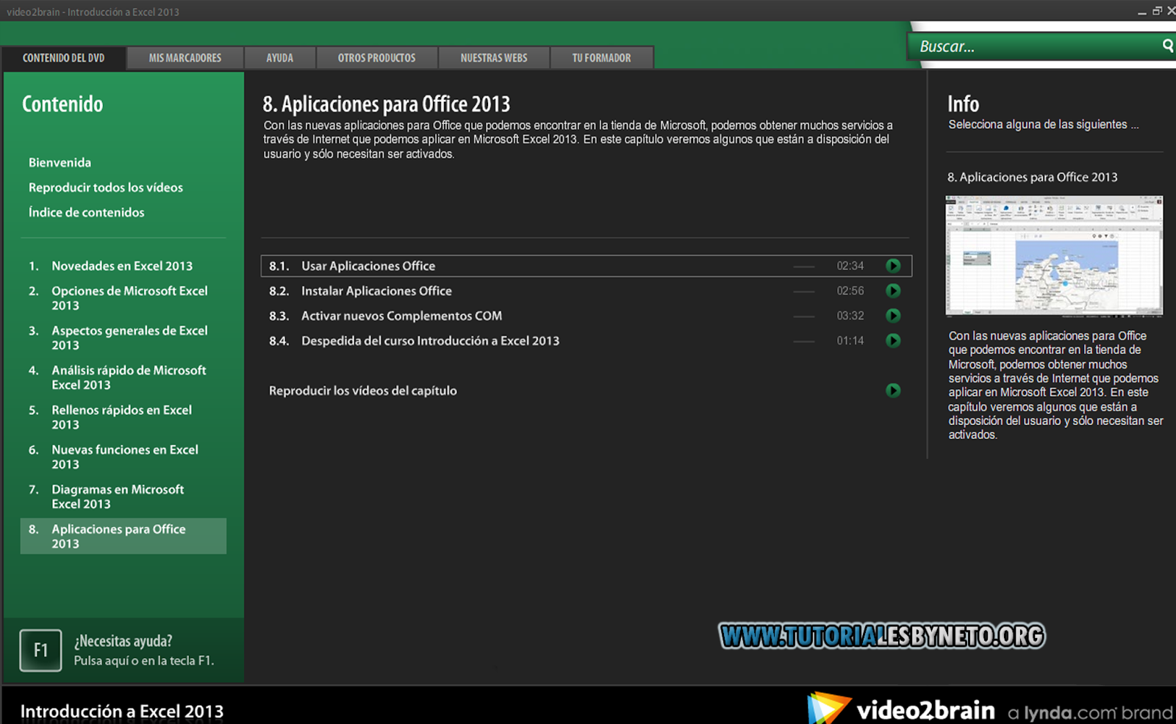Click Despedida del curso Introducción title
Image resolution: width=1176 pixels, height=724 pixels.
pos(430,341)
